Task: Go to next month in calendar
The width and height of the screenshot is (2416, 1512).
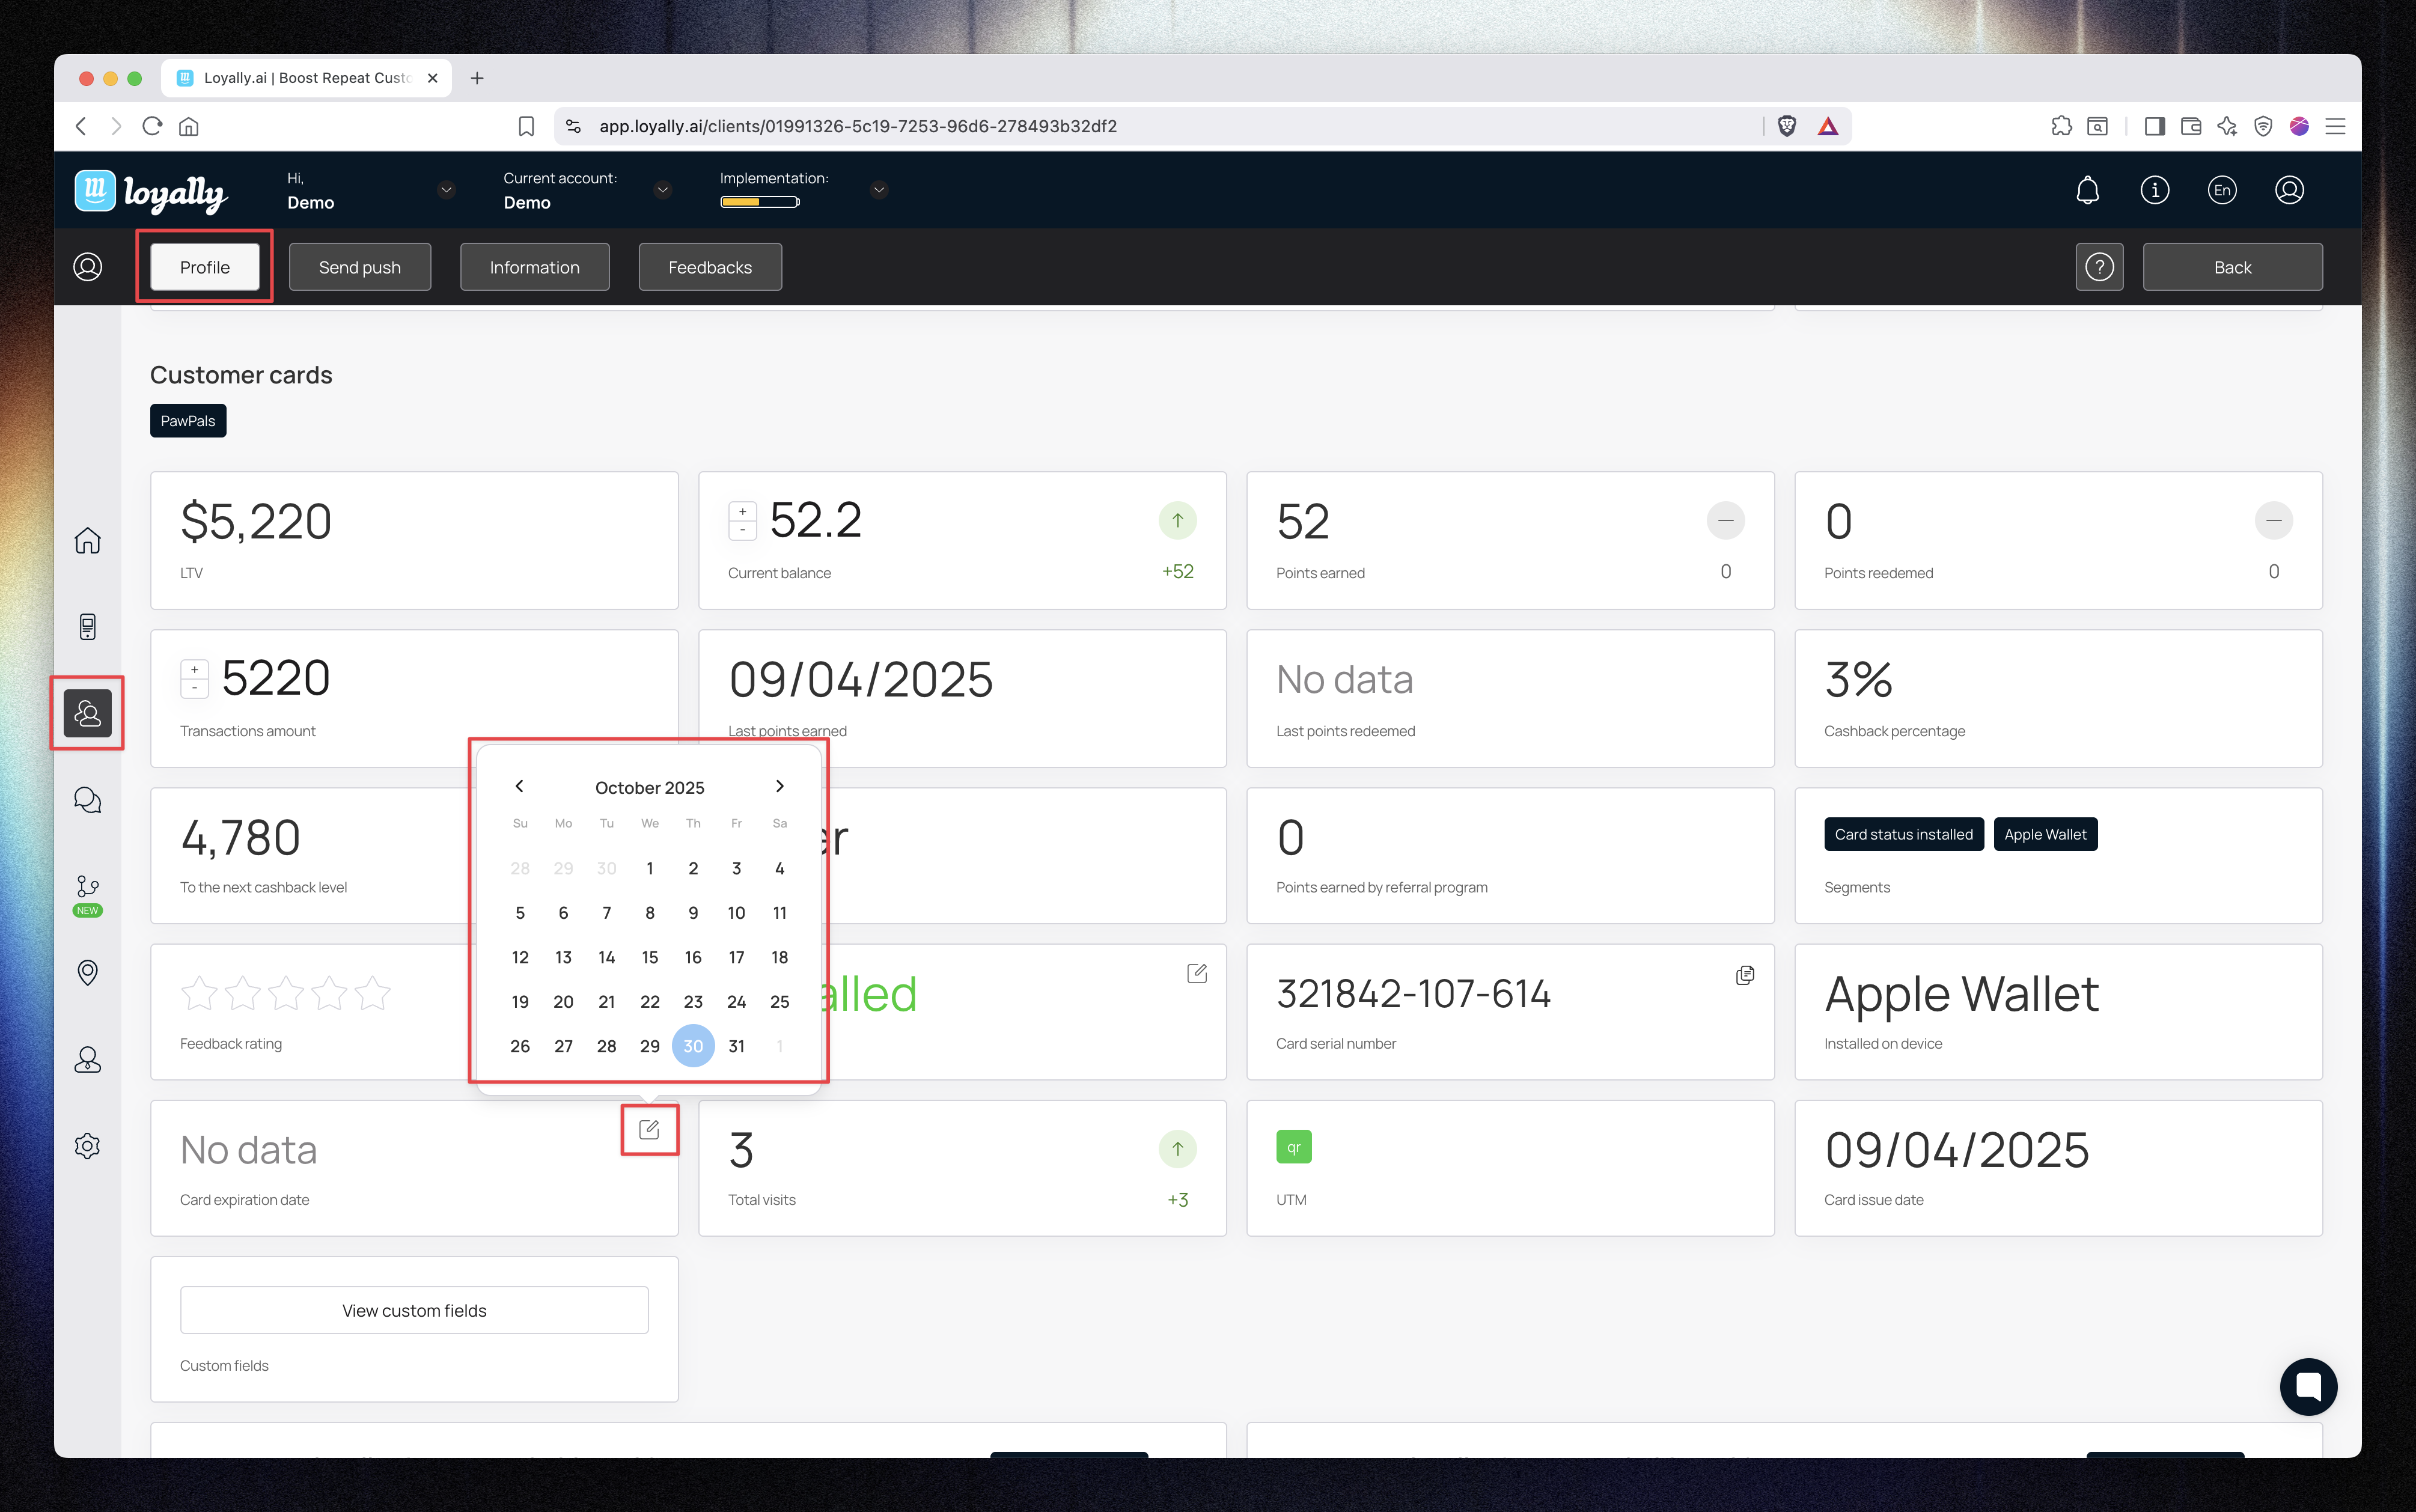Action: click(x=780, y=786)
